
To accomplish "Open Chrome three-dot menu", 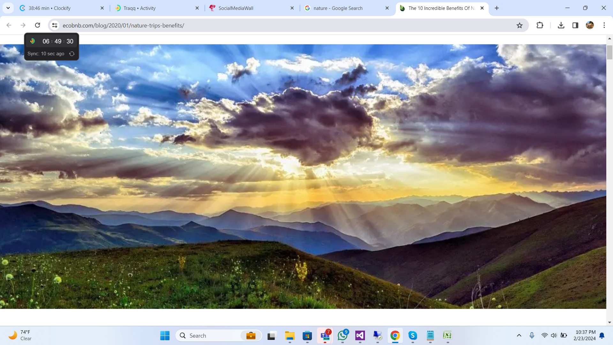I will click(x=604, y=25).
